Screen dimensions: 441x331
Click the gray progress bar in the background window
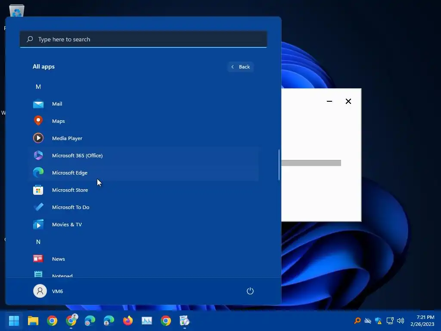click(311, 162)
